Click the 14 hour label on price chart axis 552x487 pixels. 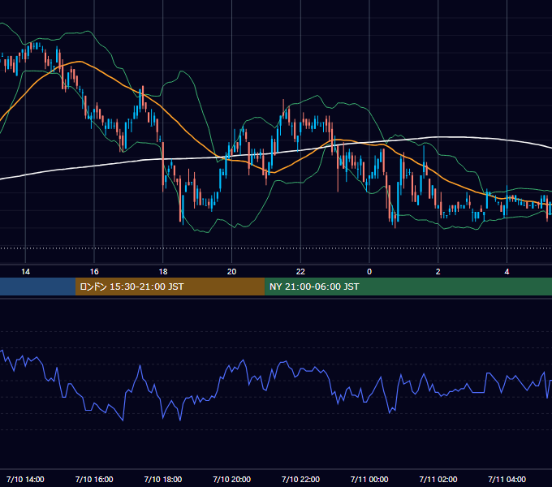click(x=25, y=272)
